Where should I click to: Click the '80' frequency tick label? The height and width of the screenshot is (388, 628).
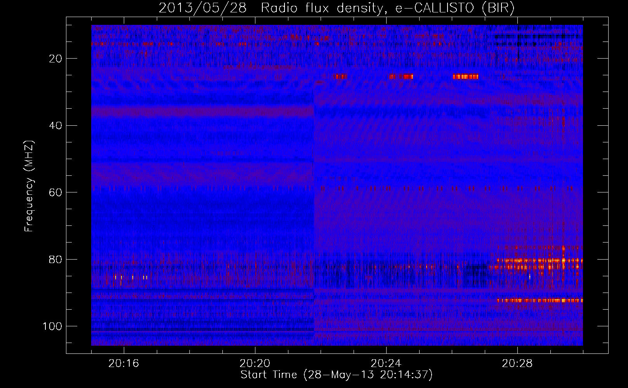pyautogui.click(x=56, y=259)
